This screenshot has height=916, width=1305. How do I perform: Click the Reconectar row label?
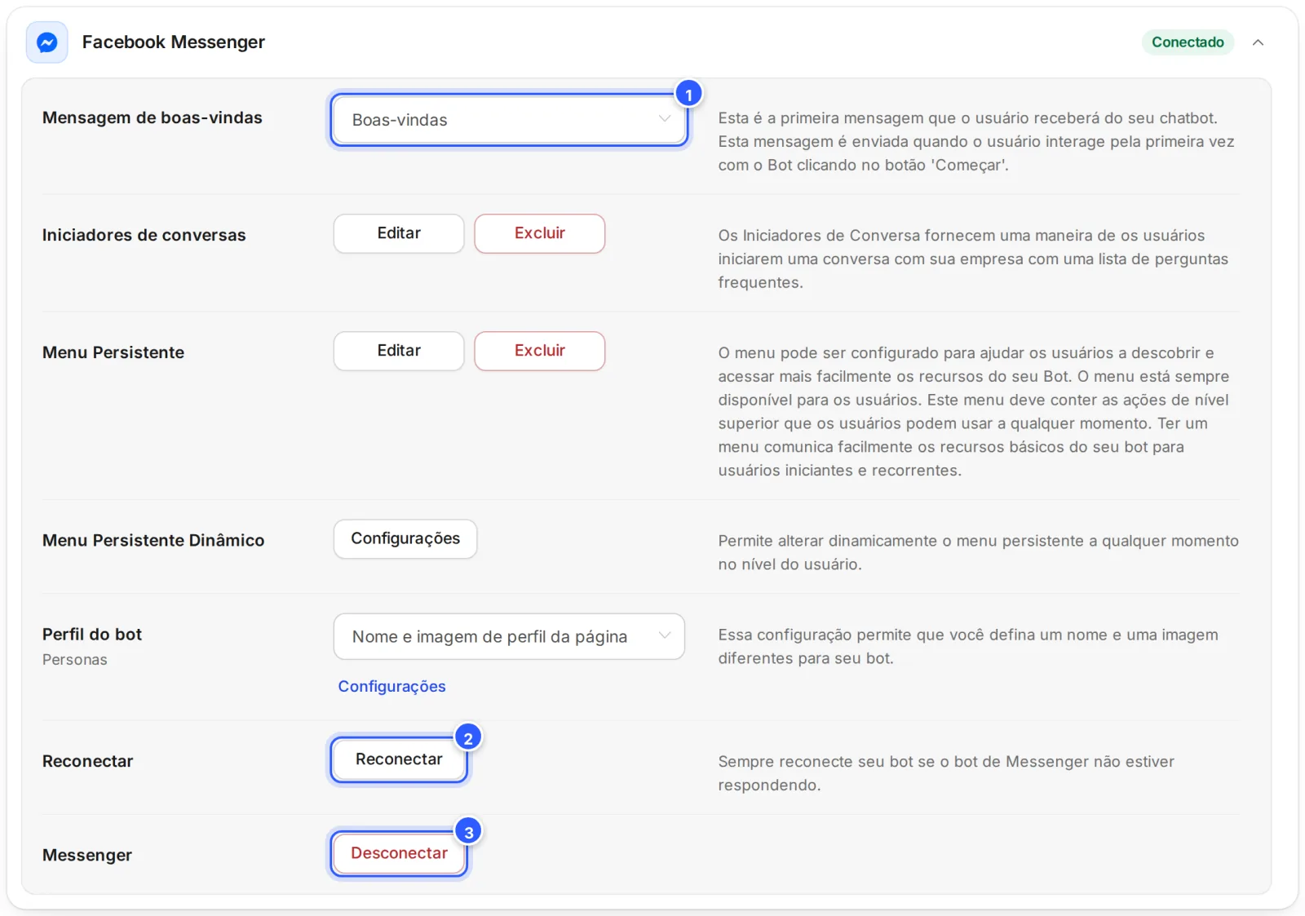pos(87,761)
